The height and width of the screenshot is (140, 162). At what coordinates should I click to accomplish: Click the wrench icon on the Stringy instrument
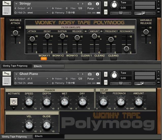7,4
